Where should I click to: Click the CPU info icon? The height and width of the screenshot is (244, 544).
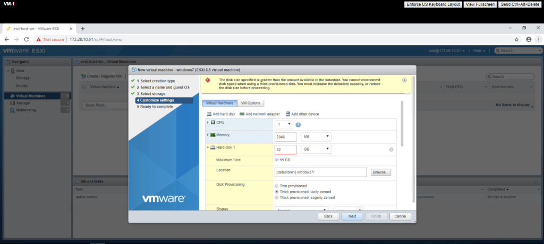298,125
